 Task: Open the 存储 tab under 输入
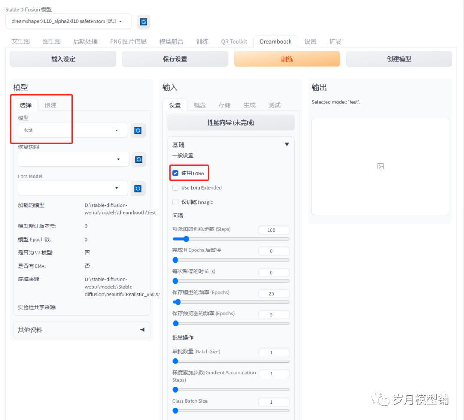tap(225, 105)
